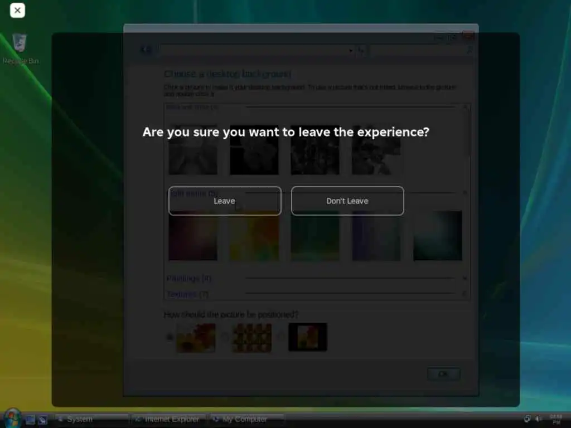571x428 pixels.
Task: Select the second black-and-white wallpaper thumbnail
Action: click(x=254, y=150)
